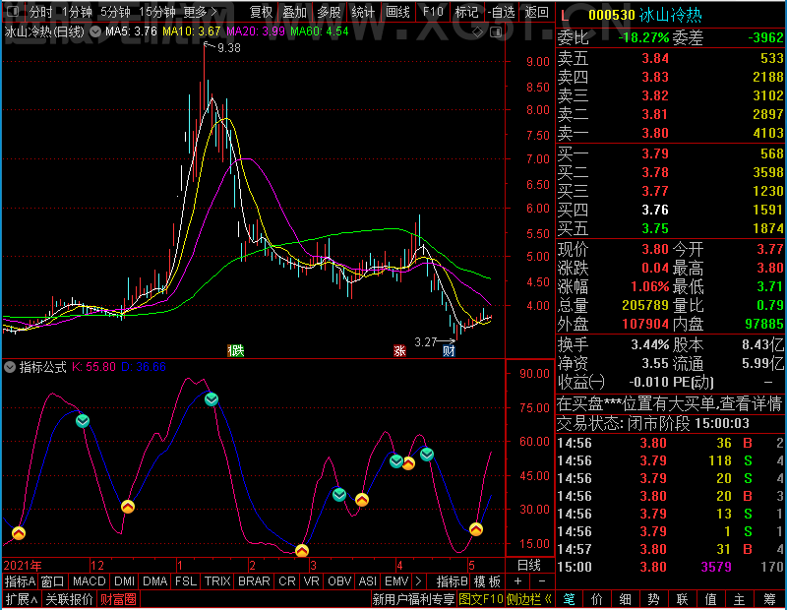Switch indicator to FSL
This screenshot has width=787, height=610.
point(186,581)
